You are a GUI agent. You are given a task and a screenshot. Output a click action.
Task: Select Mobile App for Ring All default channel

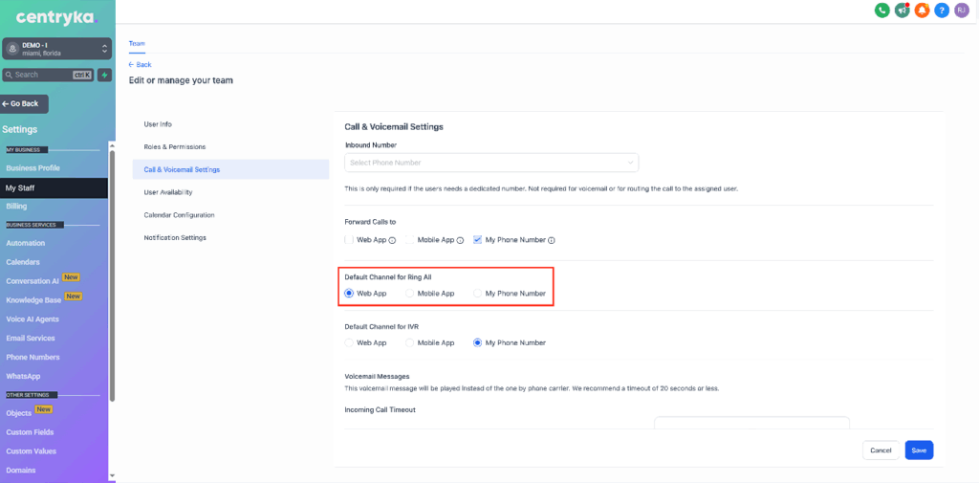[411, 294]
